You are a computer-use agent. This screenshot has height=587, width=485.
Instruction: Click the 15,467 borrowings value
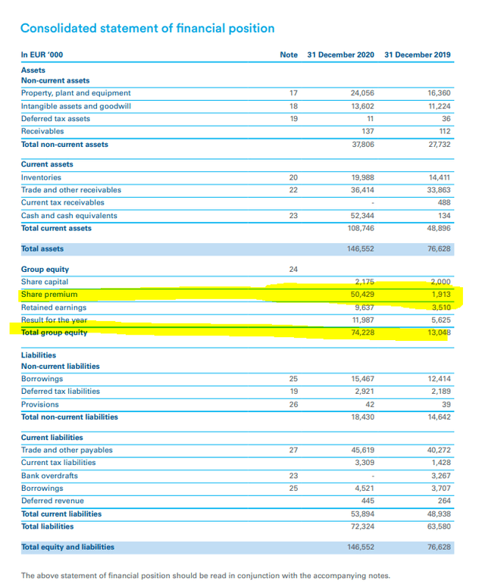[362, 379]
